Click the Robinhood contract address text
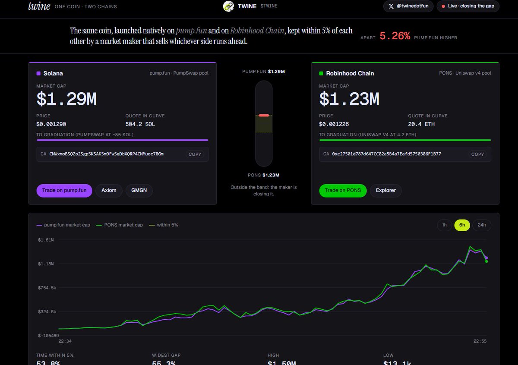This screenshot has height=365, width=518. (x=386, y=154)
